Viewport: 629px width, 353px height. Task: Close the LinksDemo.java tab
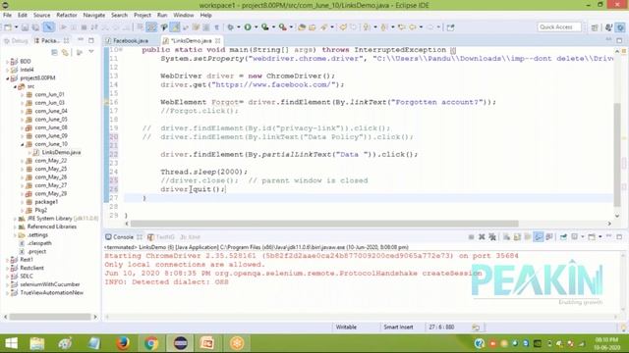point(218,41)
